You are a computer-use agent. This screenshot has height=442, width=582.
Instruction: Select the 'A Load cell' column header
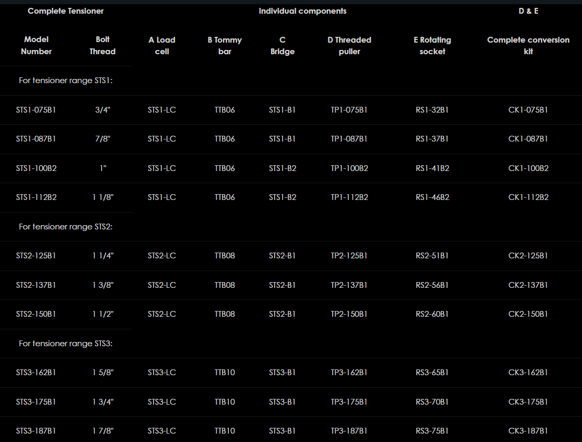tap(162, 46)
